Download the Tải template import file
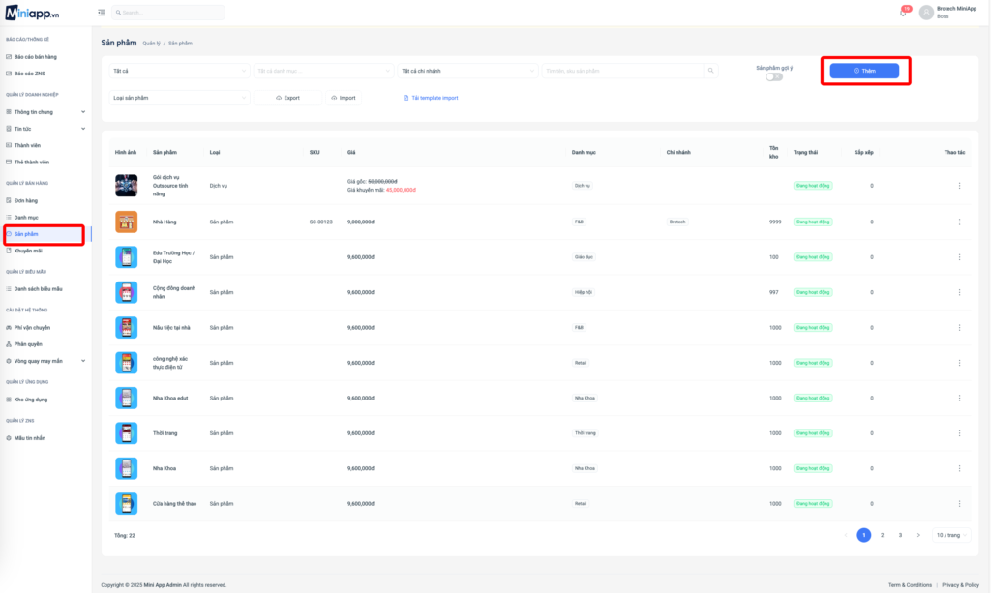The height and width of the screenshot is (593, 991). point(431,98)
